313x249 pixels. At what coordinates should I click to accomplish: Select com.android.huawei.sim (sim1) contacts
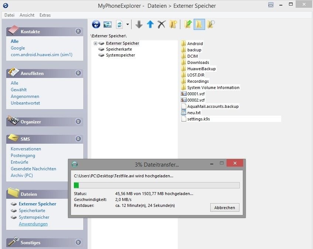41,55
